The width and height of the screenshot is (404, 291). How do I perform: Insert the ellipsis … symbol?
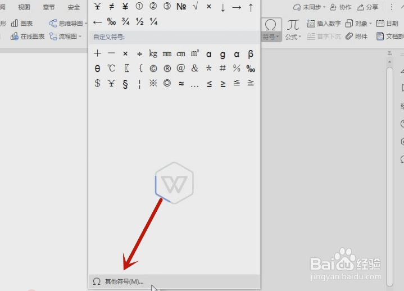click(195, 86)
